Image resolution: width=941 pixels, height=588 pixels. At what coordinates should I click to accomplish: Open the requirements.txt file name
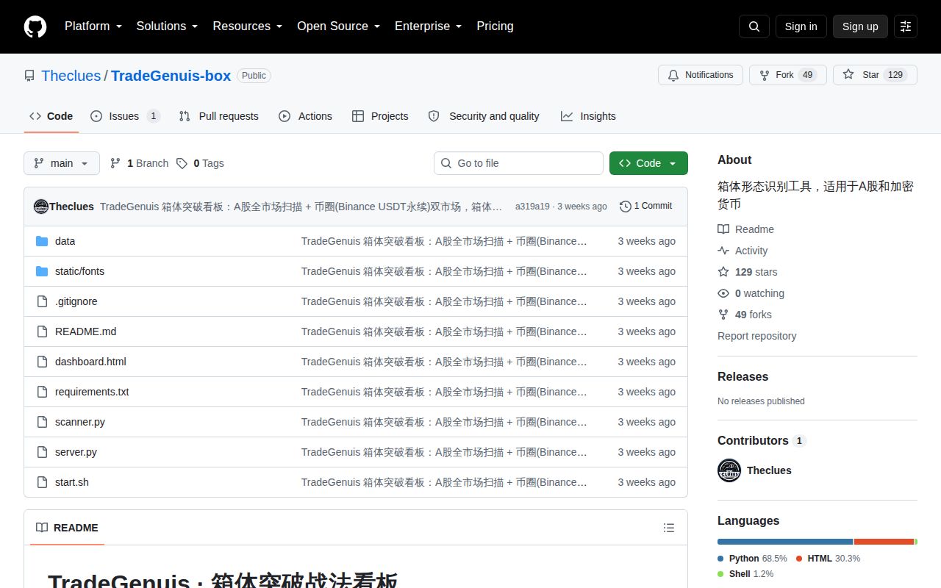point(92,392)
